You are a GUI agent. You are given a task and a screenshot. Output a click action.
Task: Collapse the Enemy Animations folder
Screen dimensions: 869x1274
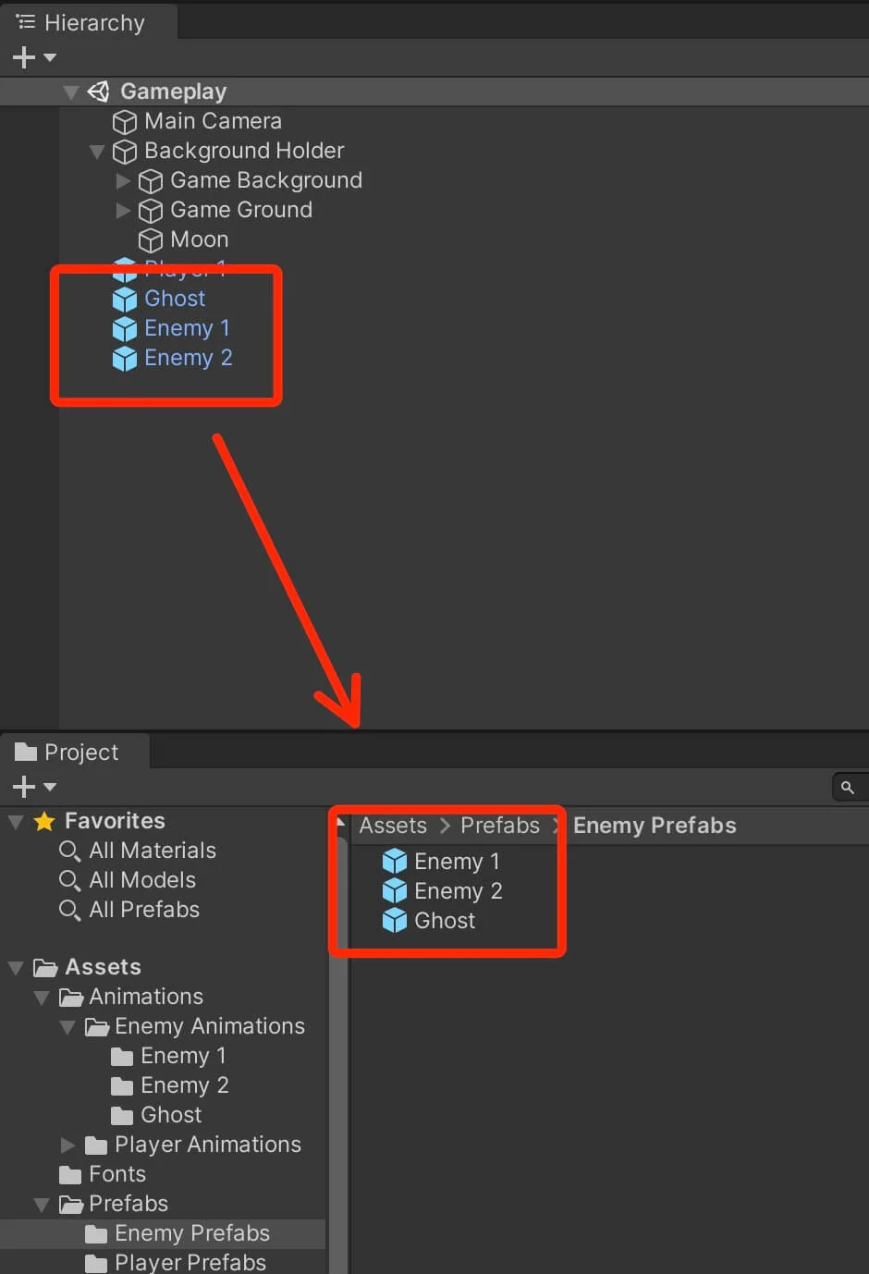pos(67,1027)
